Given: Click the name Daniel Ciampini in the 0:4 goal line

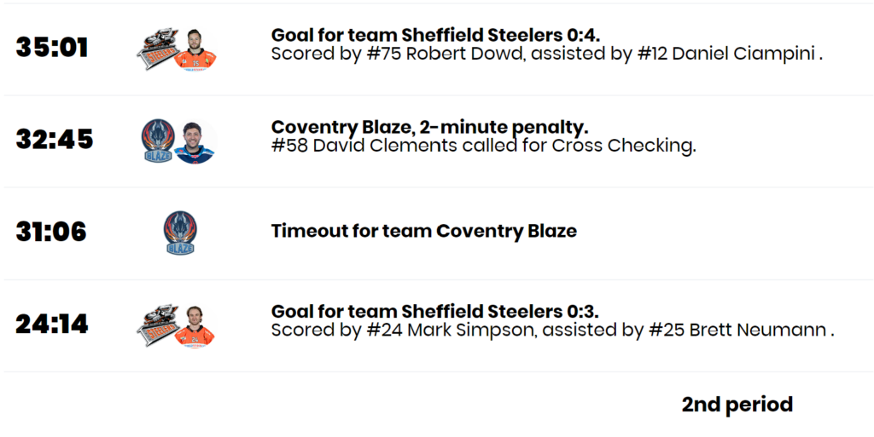Looking at the screenshot, I should point(743,54).
